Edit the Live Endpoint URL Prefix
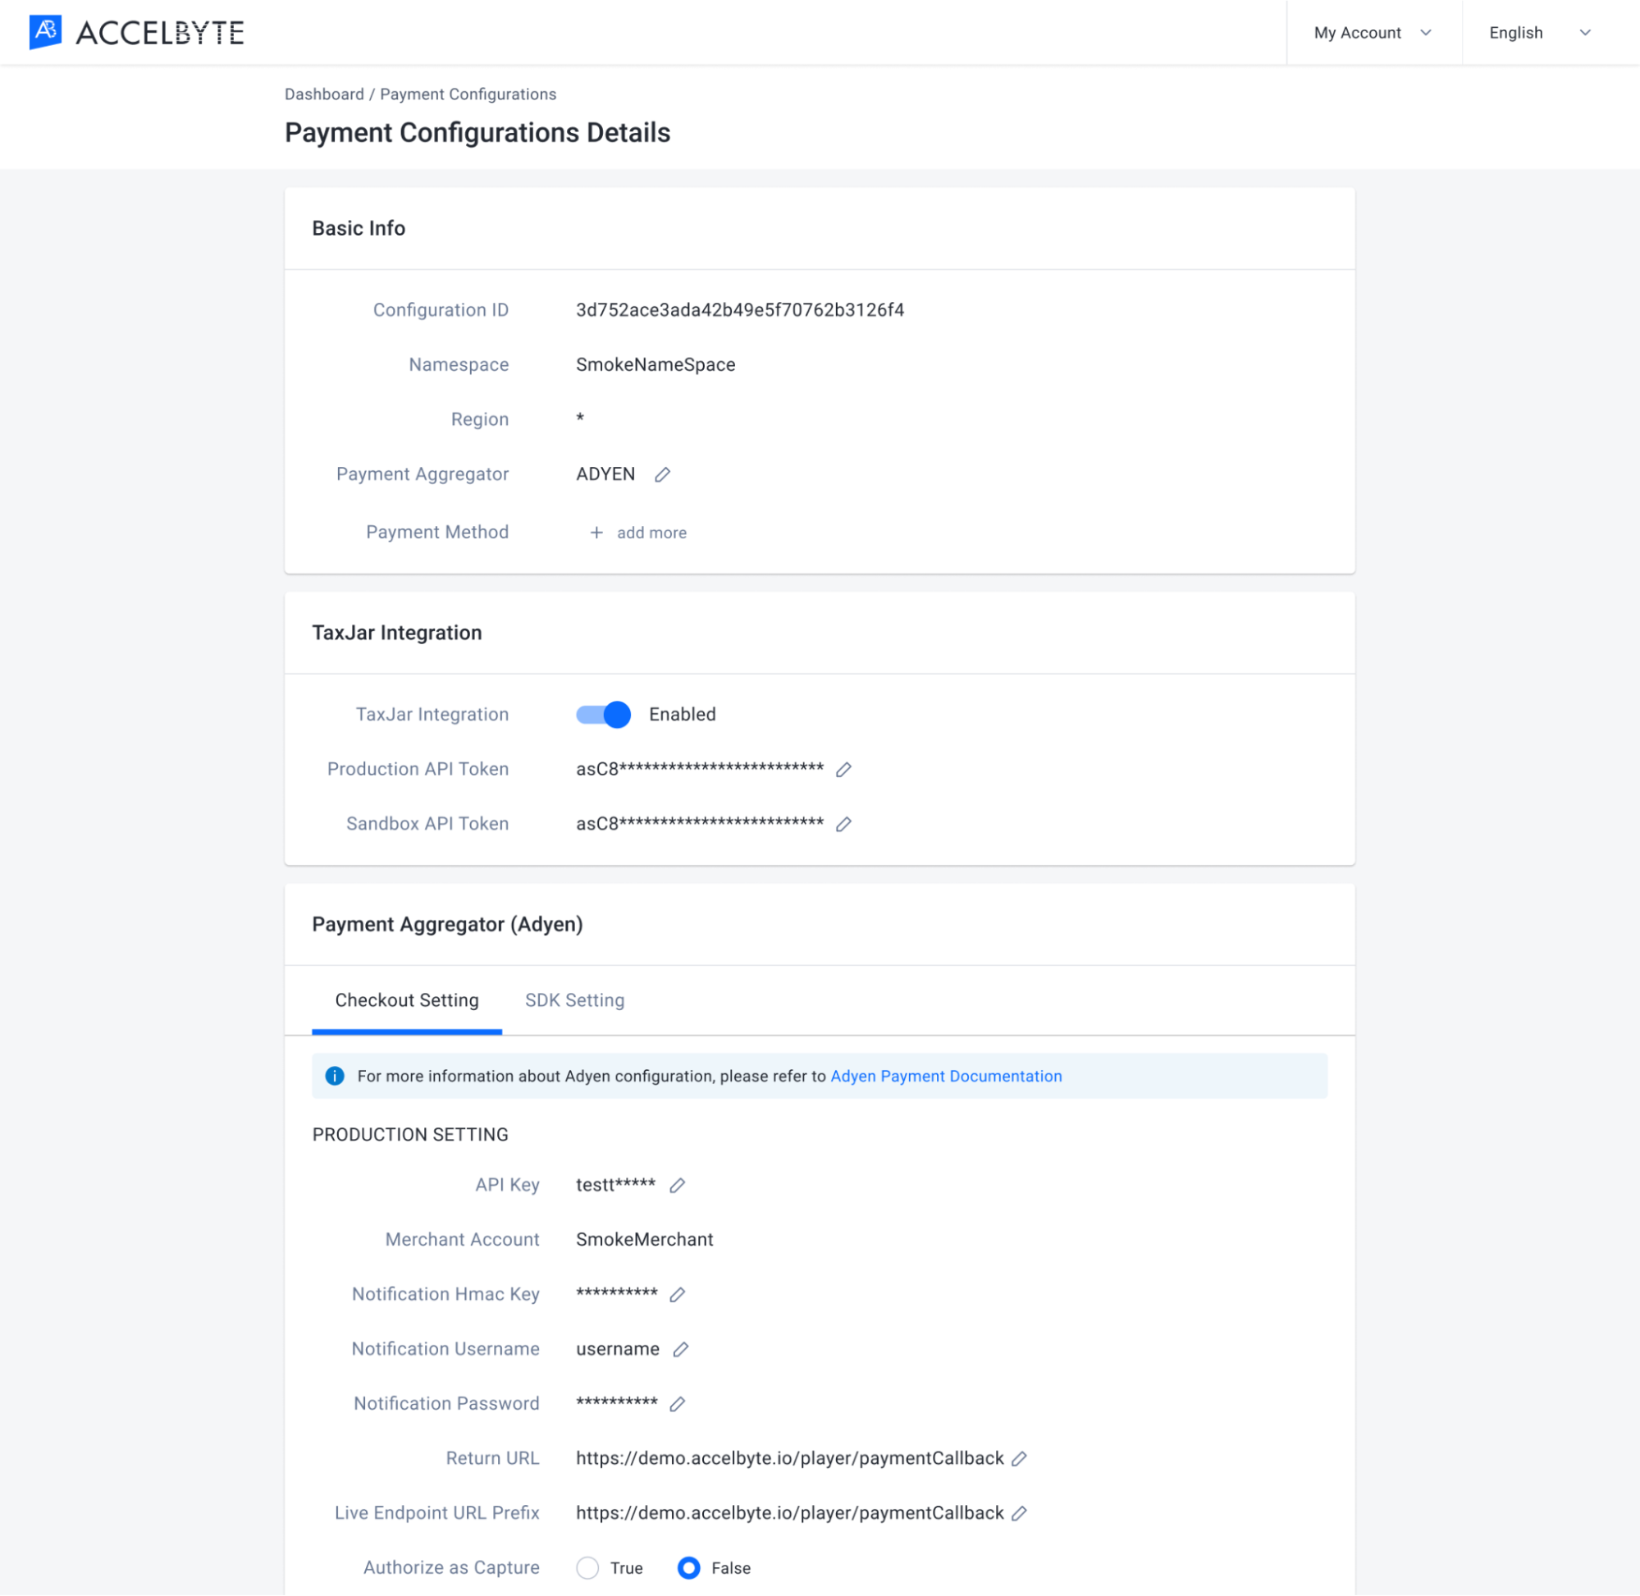This screenshot has width=1640, height=1596. coord(1019,1512)
